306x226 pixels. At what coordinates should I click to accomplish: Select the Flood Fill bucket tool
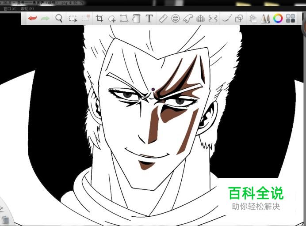click(136, 19)
